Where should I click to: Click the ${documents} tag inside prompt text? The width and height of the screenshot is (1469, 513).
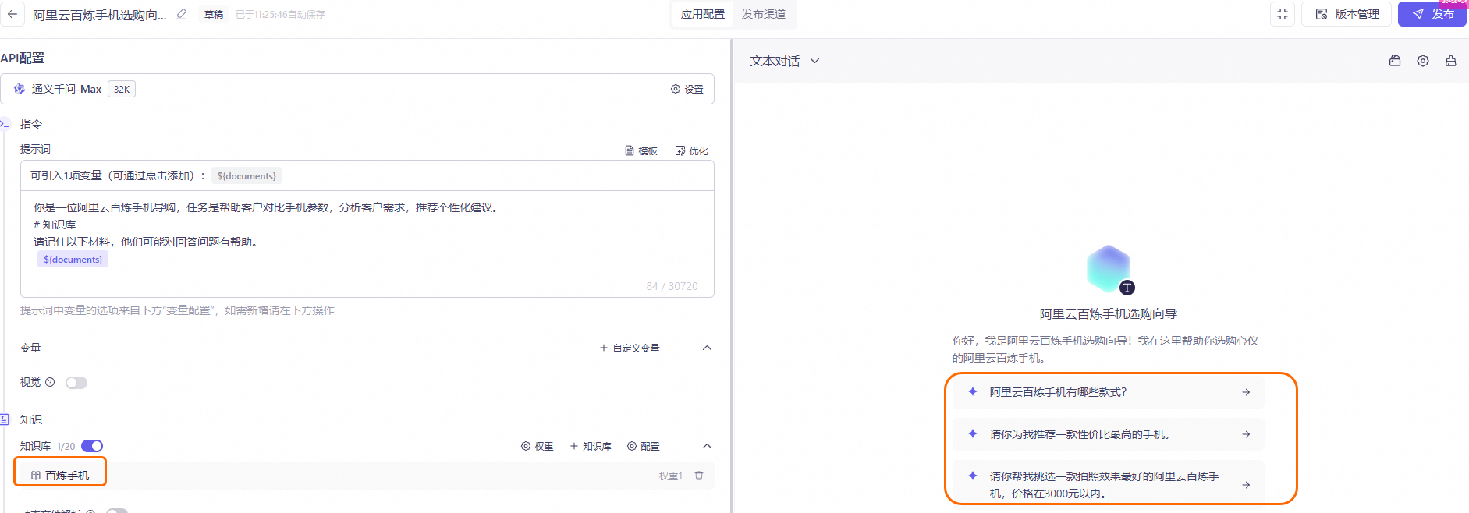click(73, 259)
